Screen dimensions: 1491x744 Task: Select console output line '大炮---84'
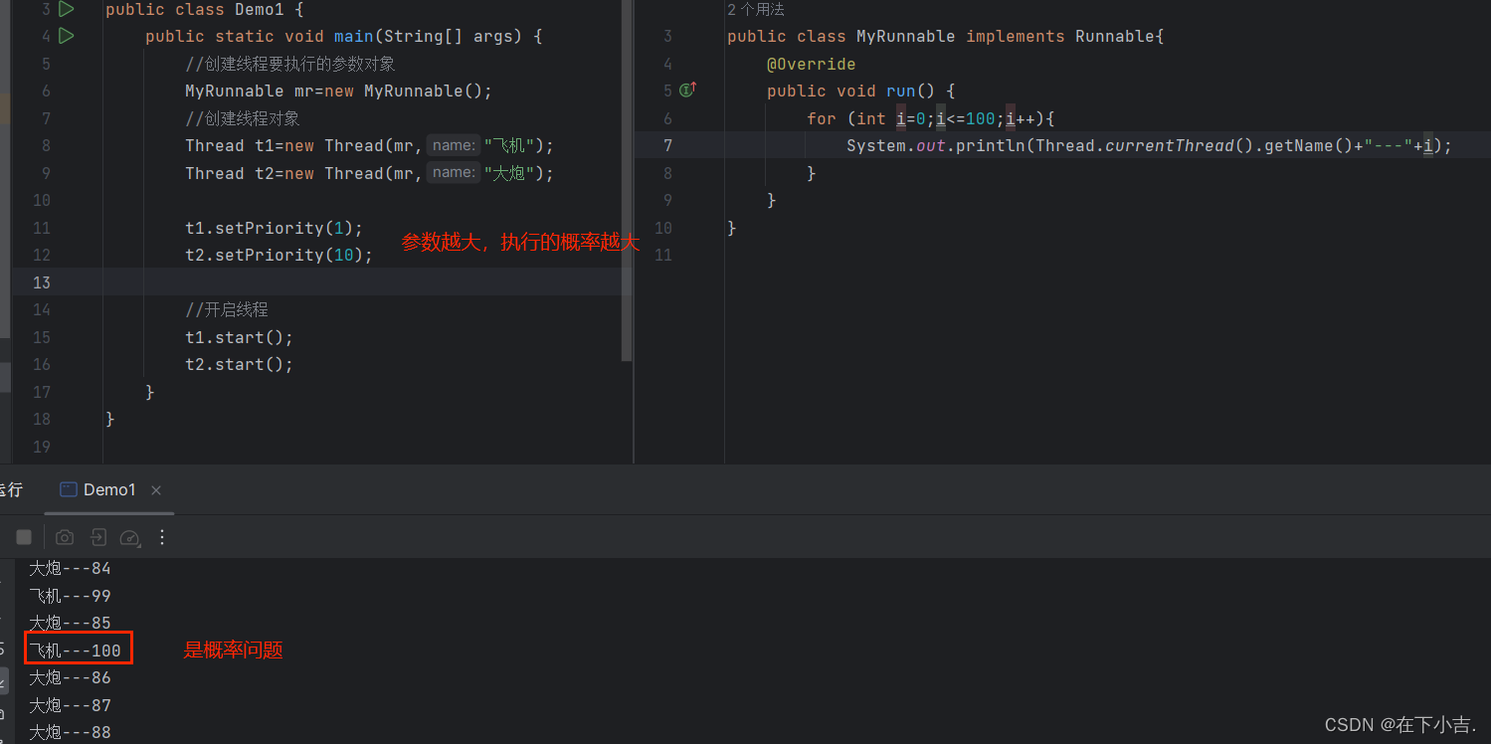(70, 569)
